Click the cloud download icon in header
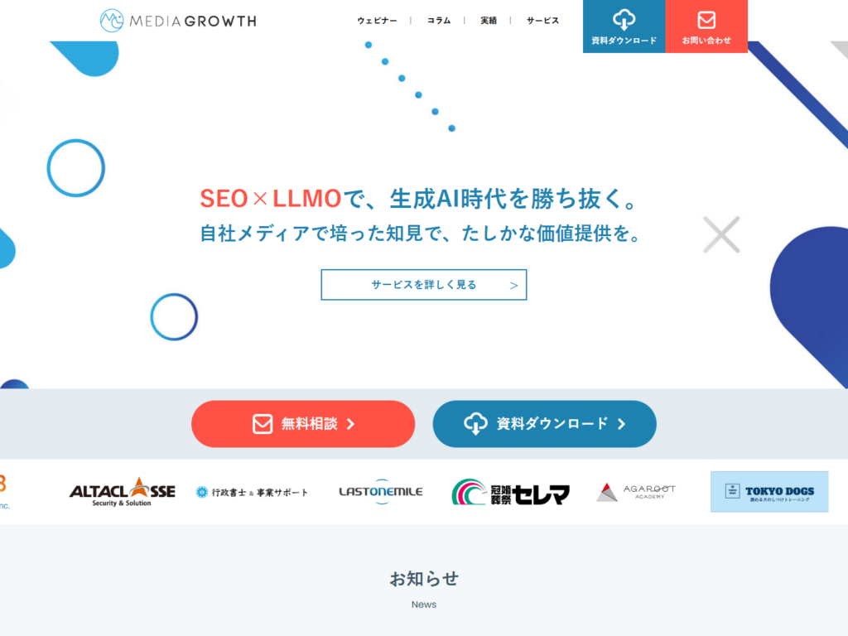 pyautogui.click(x=624, y=20)
